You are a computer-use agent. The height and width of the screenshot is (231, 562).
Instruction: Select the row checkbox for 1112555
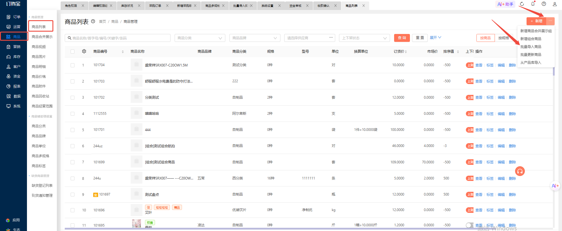point(72,114)
